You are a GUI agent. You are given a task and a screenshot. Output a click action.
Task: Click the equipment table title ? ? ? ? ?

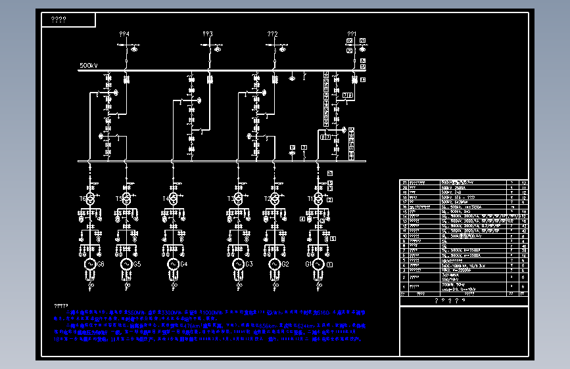[450, 301]
